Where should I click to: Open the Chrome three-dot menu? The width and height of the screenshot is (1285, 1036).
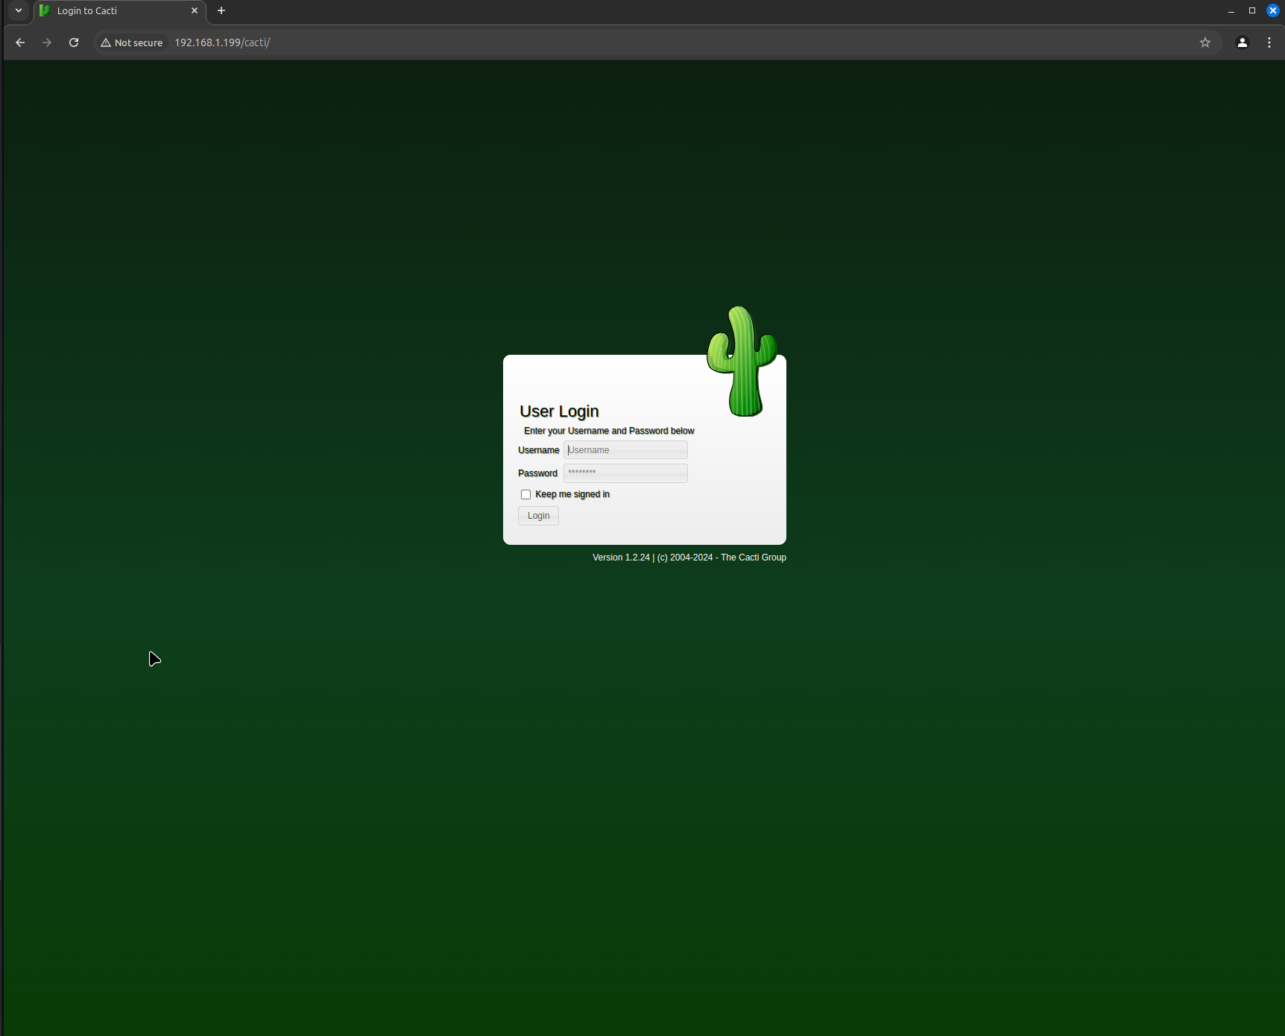click(x=1269, y=42)
